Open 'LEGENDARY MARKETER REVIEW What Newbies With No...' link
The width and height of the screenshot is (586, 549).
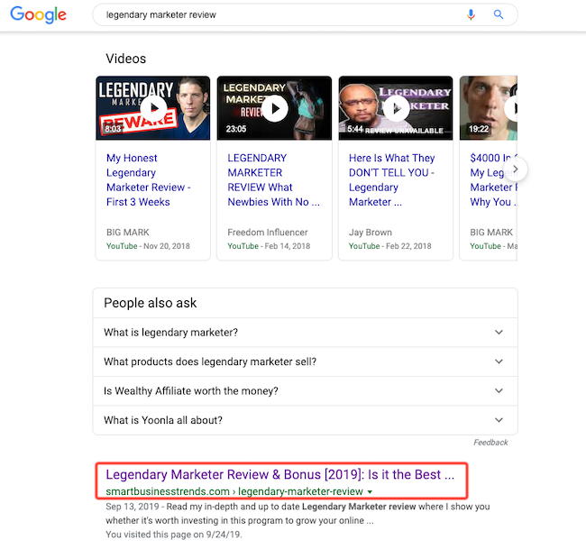(273, 179)
